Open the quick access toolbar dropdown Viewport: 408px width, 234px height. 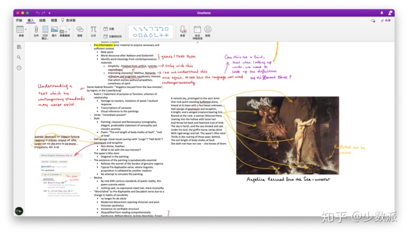pyautogui.click(x=49, y=13)
